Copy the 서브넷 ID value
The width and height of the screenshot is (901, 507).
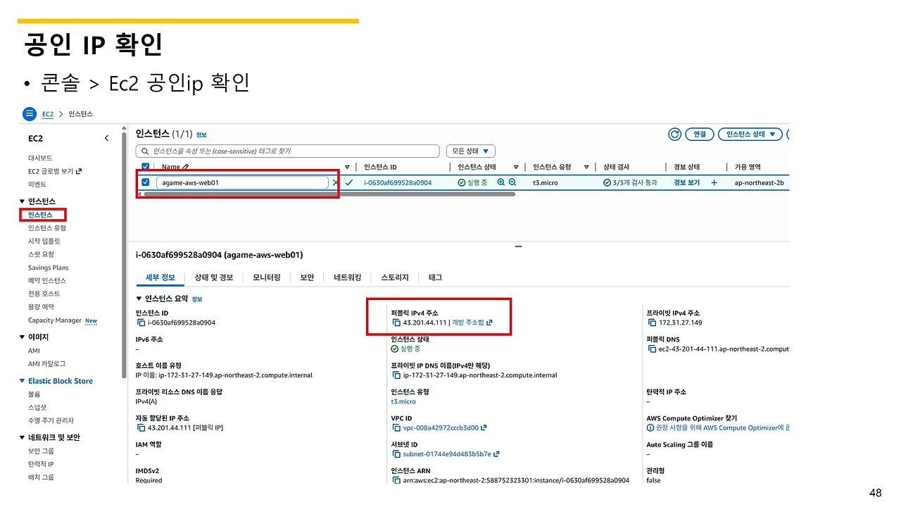(x=396, y=454)
